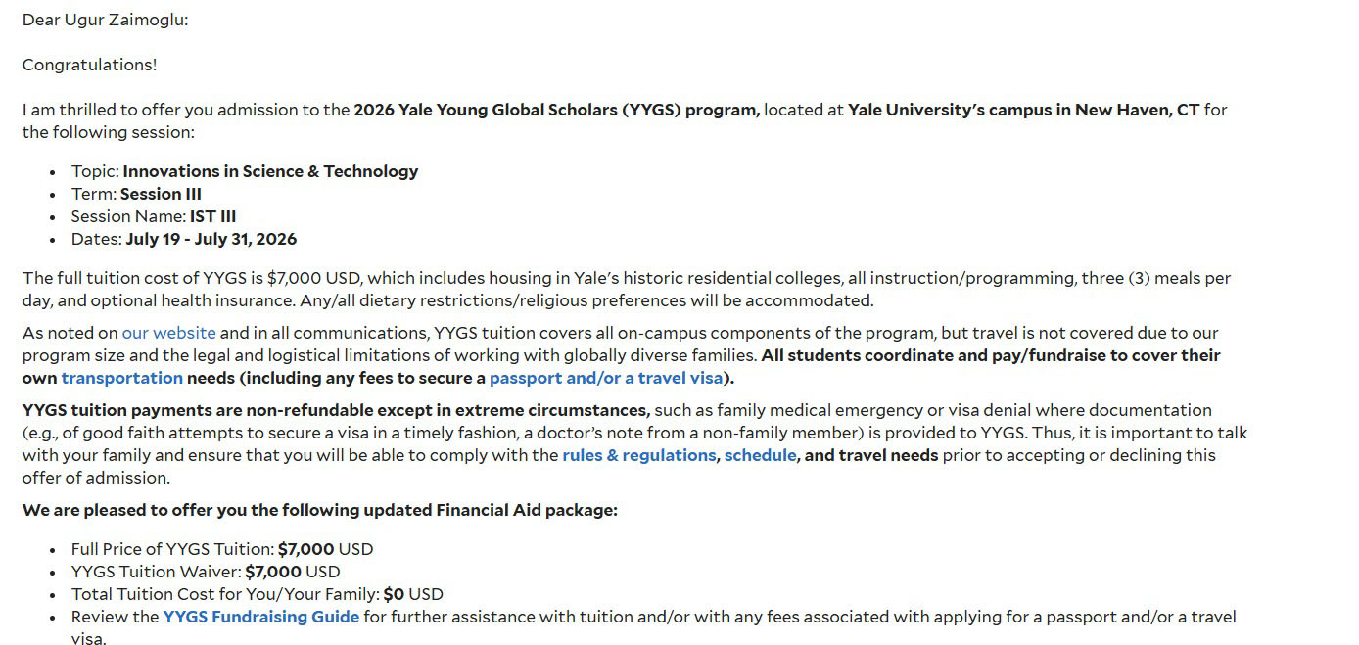Follow the "schedule" link
This screenshot has height=645, width=1359.
click(760, 455)
